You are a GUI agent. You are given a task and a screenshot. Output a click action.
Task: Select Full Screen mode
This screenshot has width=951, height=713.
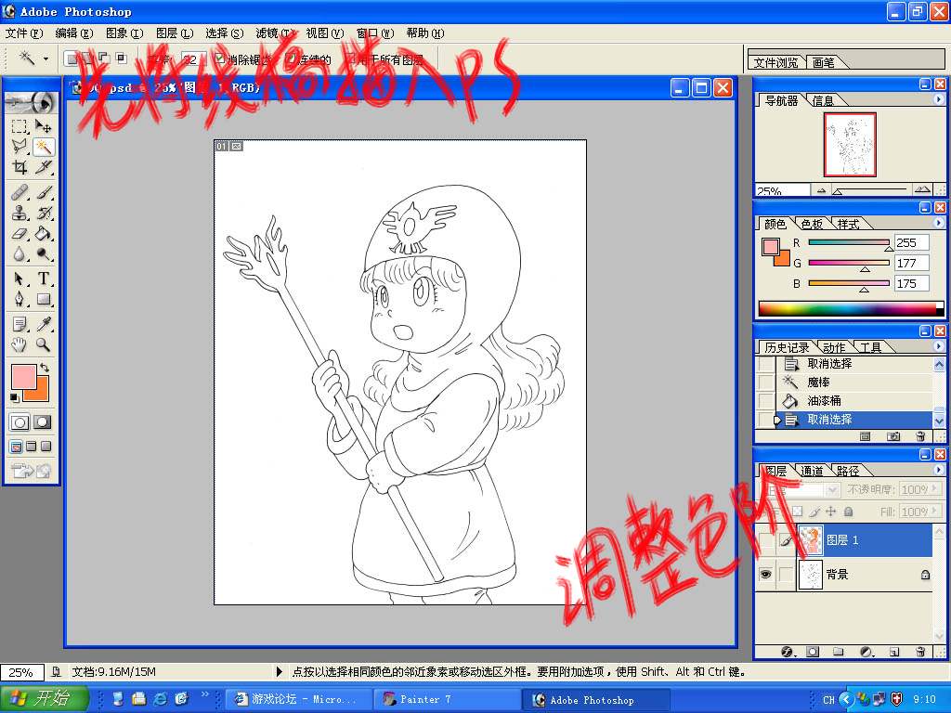(46, 447)
